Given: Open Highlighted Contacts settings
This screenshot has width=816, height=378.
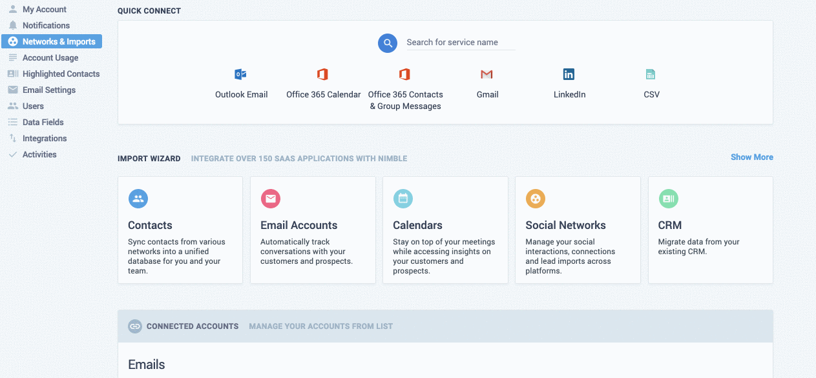Looking at the screenshot, I should [x=61, y=74].
